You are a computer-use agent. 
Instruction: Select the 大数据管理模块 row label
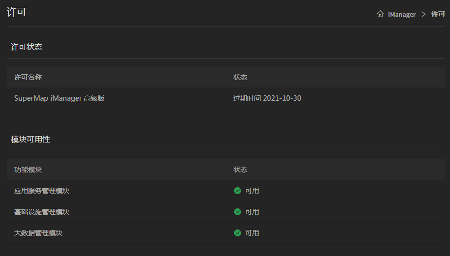tap(38, 233)
